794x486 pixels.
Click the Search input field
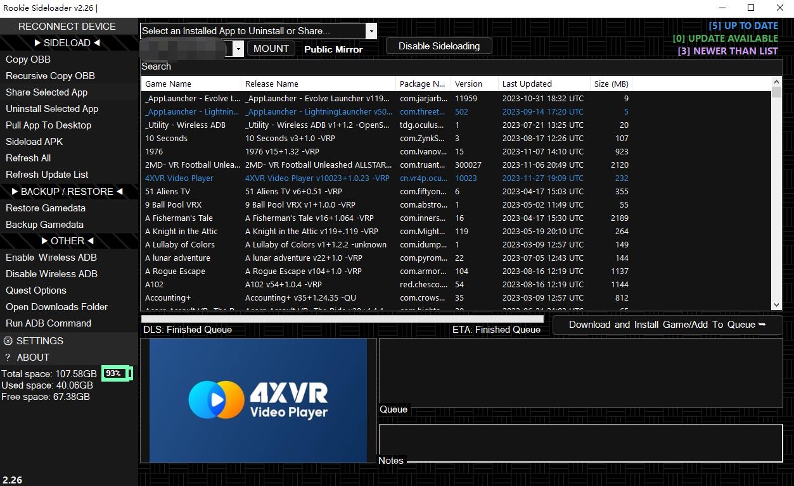click(x=461, y=66)
